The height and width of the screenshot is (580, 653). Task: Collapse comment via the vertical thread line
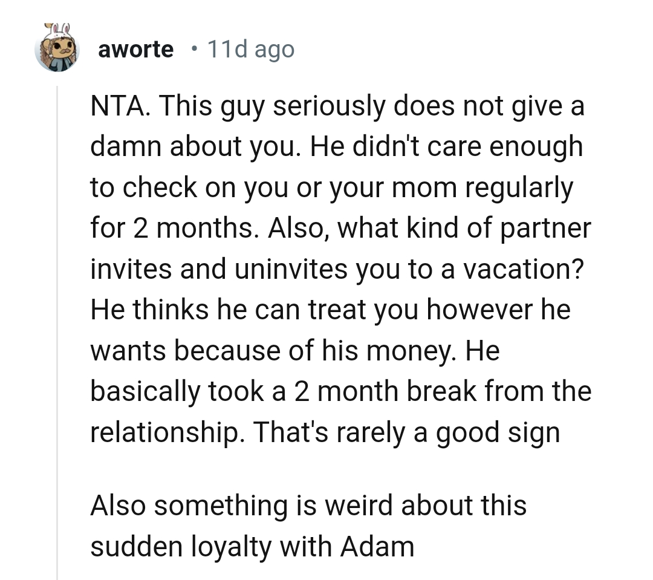point(57,333)
